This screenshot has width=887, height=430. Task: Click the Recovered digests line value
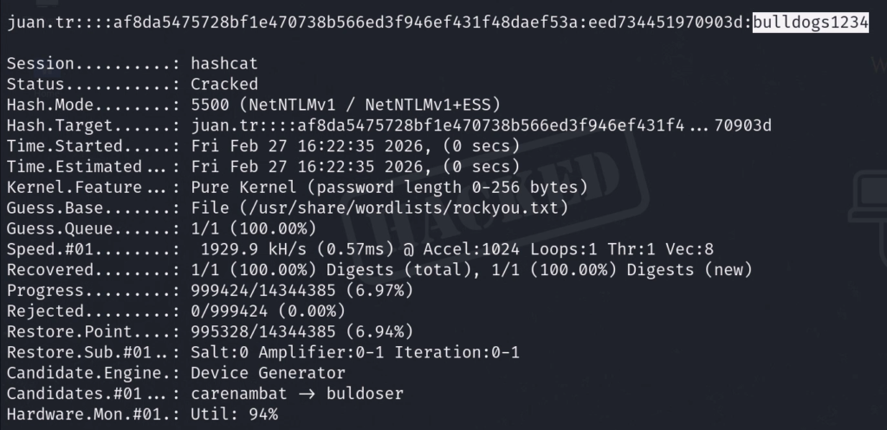471,270
